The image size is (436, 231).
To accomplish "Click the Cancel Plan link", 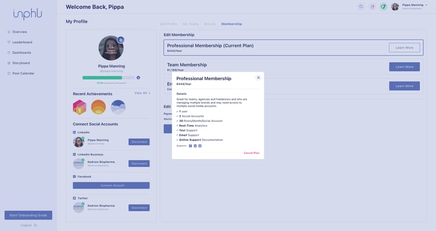I will click(252, 153).
